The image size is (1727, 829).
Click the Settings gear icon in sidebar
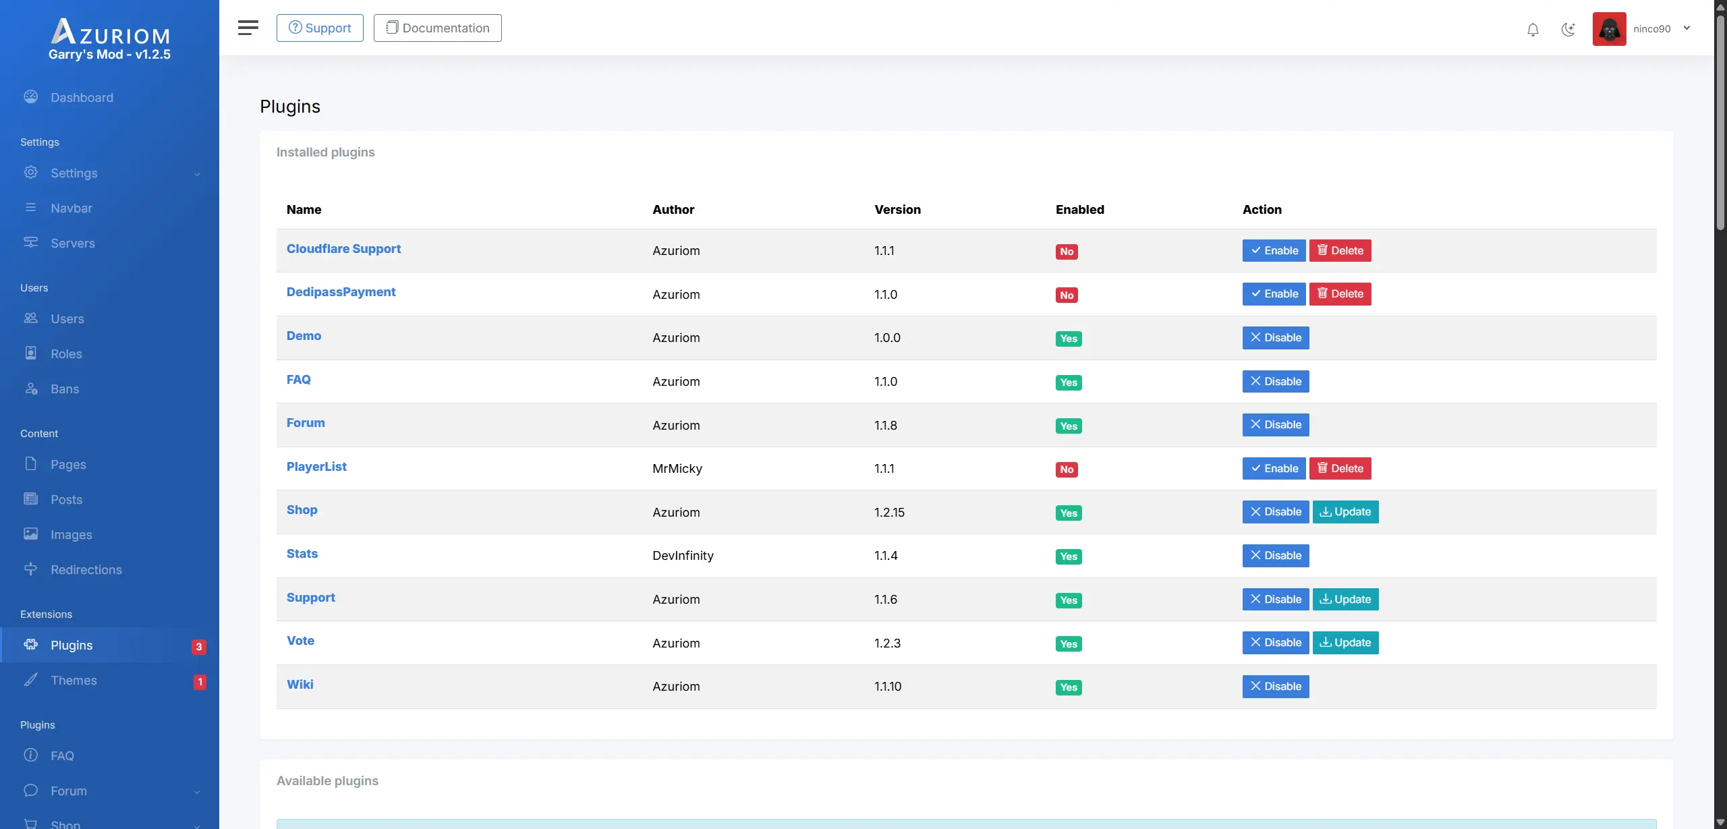pyautogui.click(x=31, y=172)
